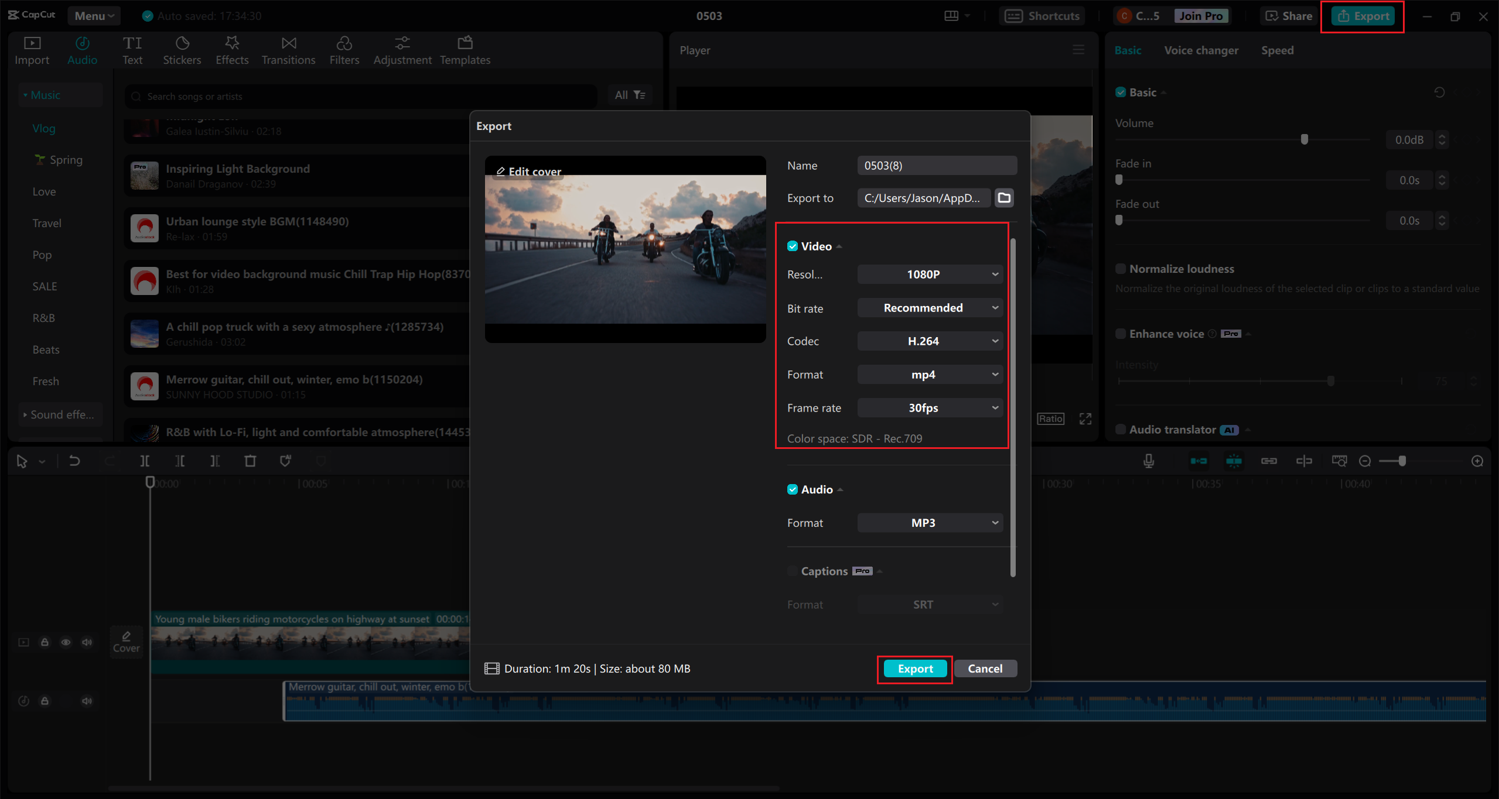The image size is (1499, 799).
Task: Open the Menu in the title bar
Action: (x=94, y=16)
